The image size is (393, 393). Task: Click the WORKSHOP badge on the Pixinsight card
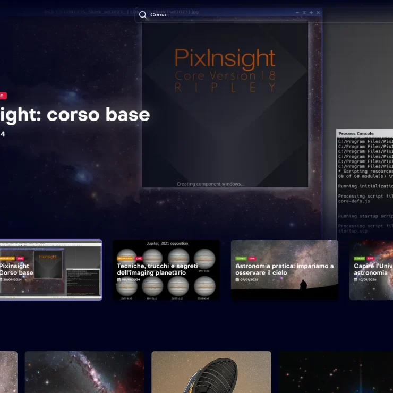(x=7, y=259)
